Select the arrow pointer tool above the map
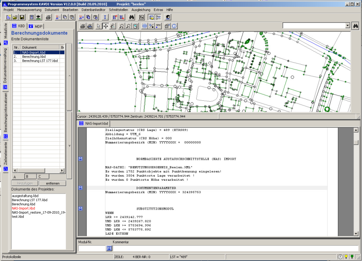Screen dimensions: 362x261 click(x=99, y=26)
